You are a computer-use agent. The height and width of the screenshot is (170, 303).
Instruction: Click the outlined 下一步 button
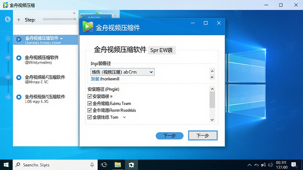point(203,135)
